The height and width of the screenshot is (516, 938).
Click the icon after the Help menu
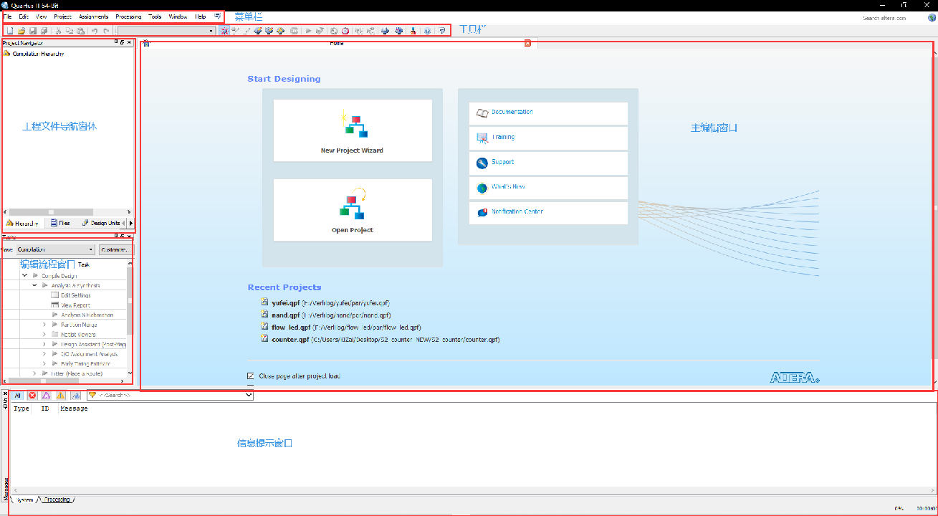pyautogui.click(x=217, y=16)
